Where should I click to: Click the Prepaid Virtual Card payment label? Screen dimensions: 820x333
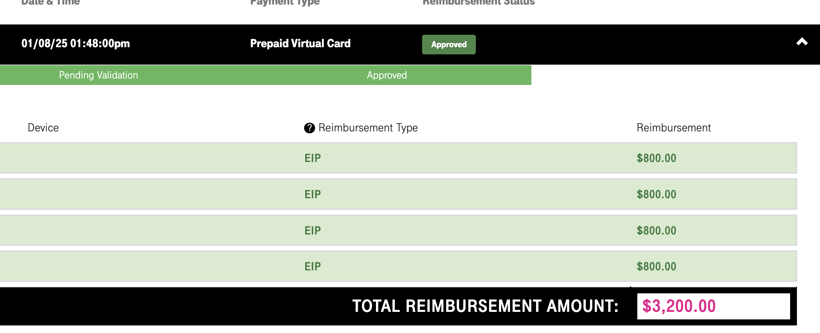[300, 43]
